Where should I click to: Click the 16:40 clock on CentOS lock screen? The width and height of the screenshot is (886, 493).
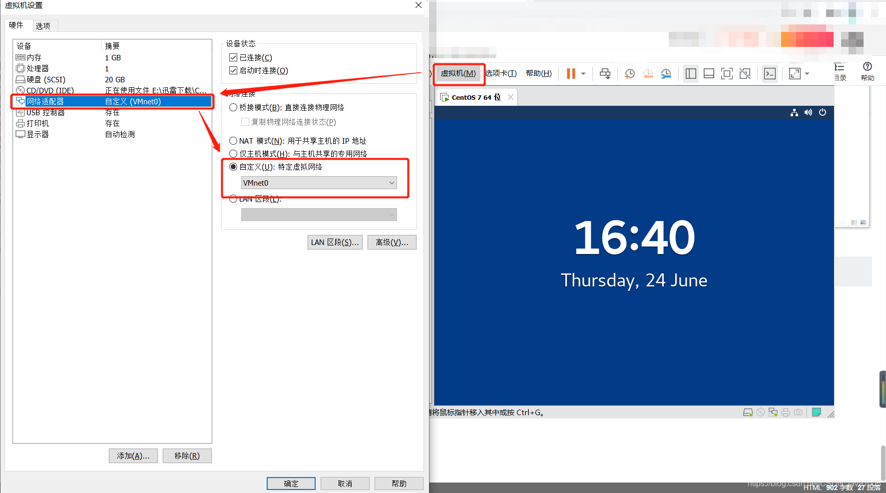tap(634, 238)
